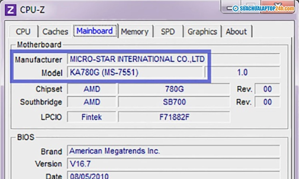Click the SB700 southbridge field

coord(174,102)
